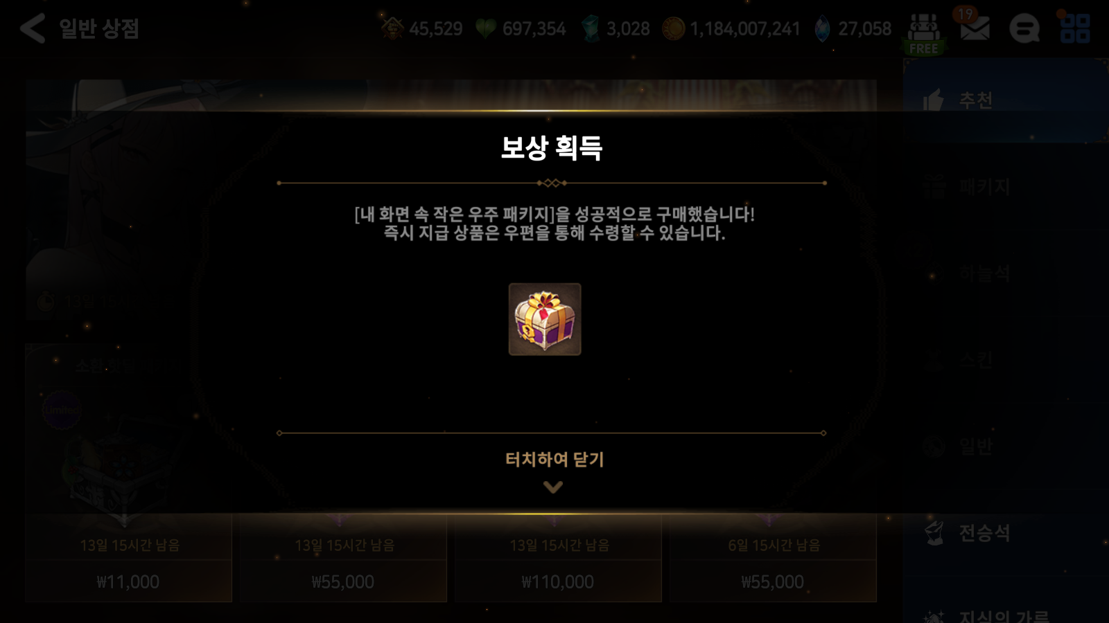Open the chat bubble icon

tap(1024, 28)
